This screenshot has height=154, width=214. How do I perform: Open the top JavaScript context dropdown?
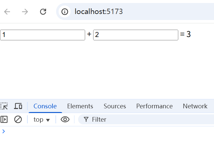(42, 120)
